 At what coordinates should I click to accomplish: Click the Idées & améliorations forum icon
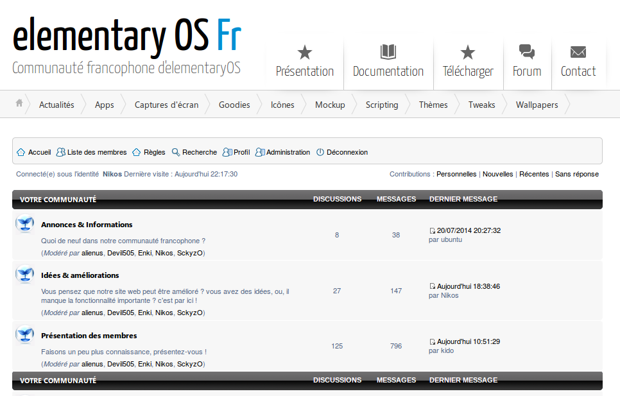coord(25,274)
